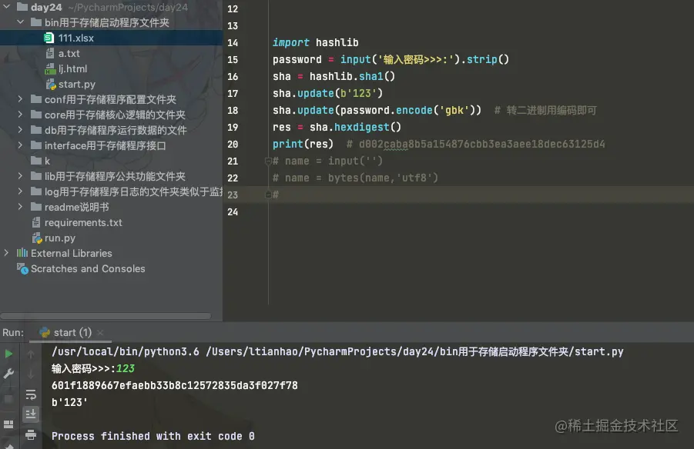This screenshot has height=449, width=694.
Task: Expand the lib用于存储程序公共功能文件夹 folder
Action: [20, 176]
